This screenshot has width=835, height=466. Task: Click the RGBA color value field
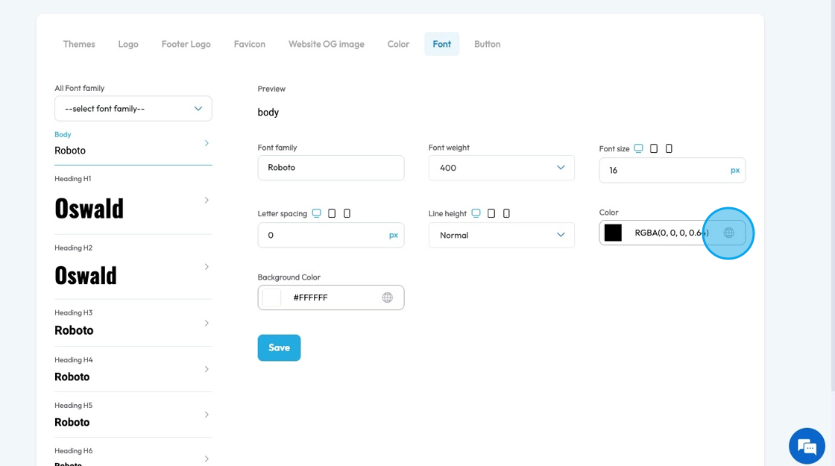672,233
